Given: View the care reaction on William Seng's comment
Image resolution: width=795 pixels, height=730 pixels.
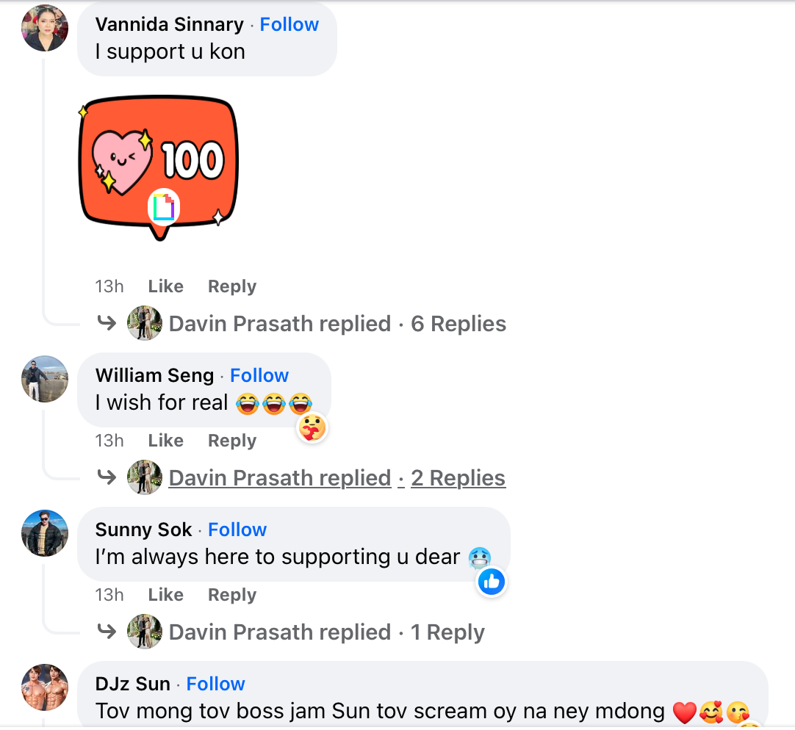Looking at the screenshot, I should pos(312,427).
